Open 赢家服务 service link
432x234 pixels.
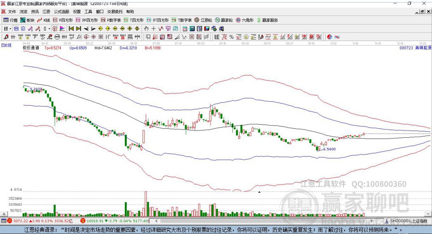pyautogui.click(x=267, y=20)
